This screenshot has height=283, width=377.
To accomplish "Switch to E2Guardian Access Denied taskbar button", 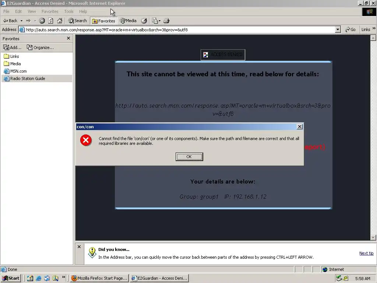I will pyautogui.click(x=159, y=278).
